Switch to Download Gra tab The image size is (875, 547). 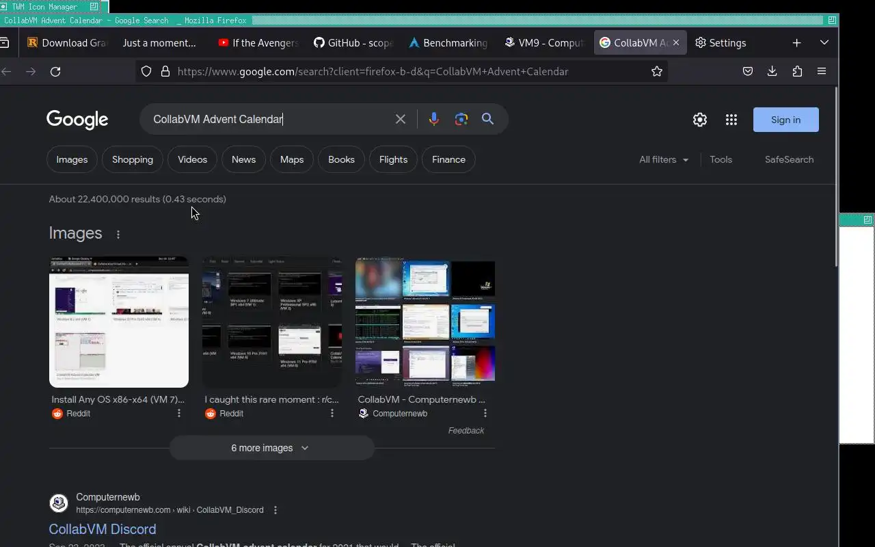coord(66,42)
